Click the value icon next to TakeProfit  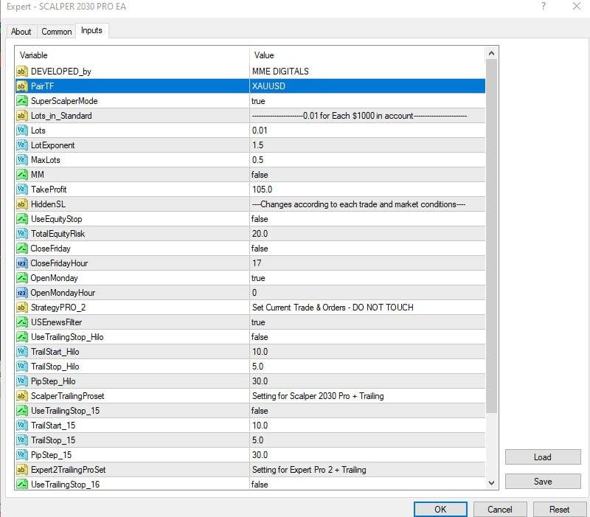pyautogui.click(x=21, y=190)
